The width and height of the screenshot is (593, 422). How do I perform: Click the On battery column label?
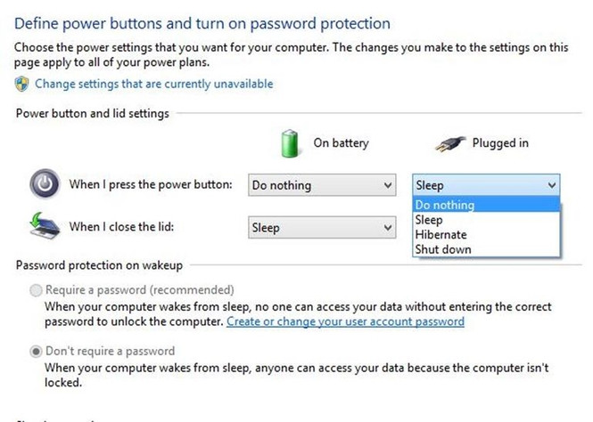[341, 142]
